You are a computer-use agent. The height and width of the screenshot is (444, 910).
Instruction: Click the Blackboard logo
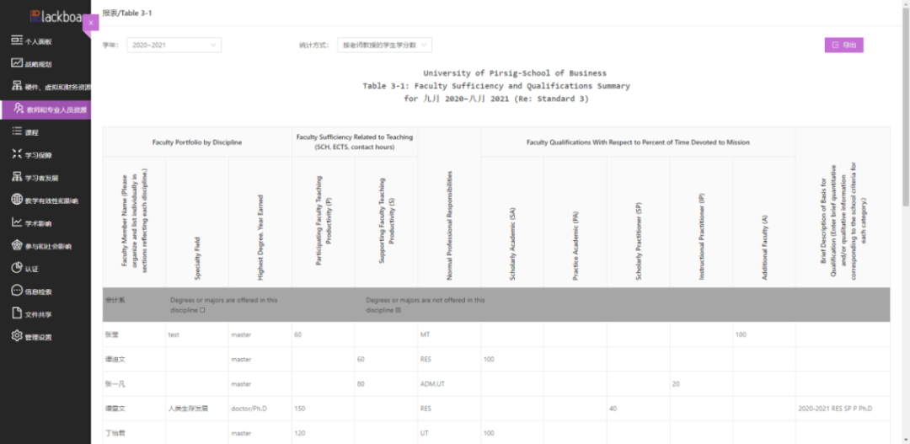(x=57, y=16)
